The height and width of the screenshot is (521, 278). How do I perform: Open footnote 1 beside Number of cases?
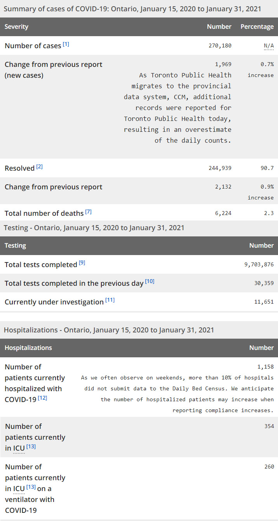point(66,44)
